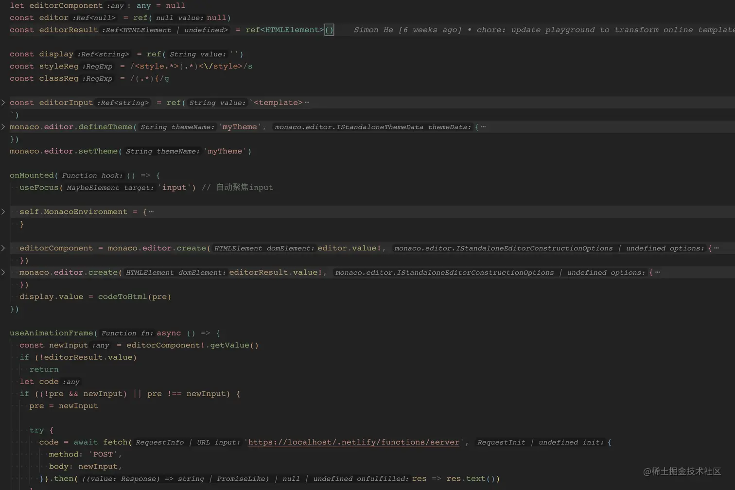Click the try keyword
The image size is (735, 490).
[36, 430]
